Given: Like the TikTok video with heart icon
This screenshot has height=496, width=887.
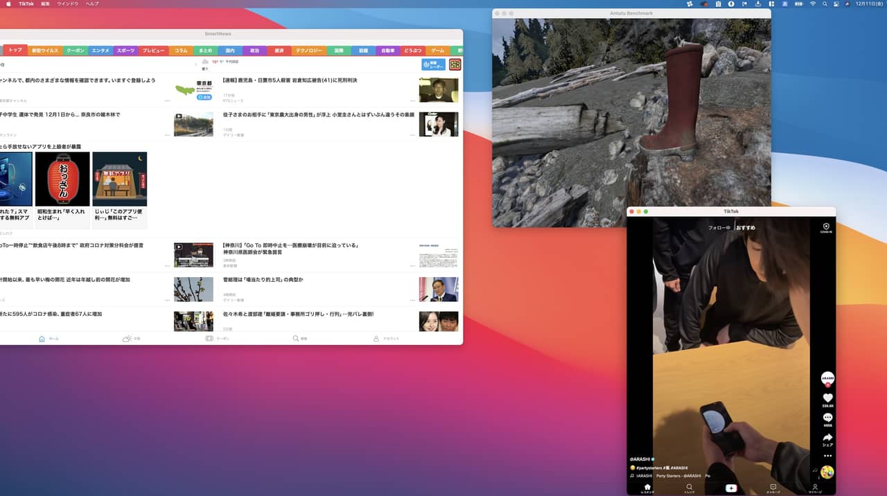Looking at the screenshot, I should click(827, 398).
